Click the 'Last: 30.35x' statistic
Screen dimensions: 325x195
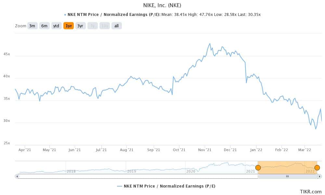pos(249,15)
